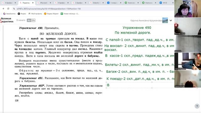
Task: Switch language to RU
Action: (29, 20)
